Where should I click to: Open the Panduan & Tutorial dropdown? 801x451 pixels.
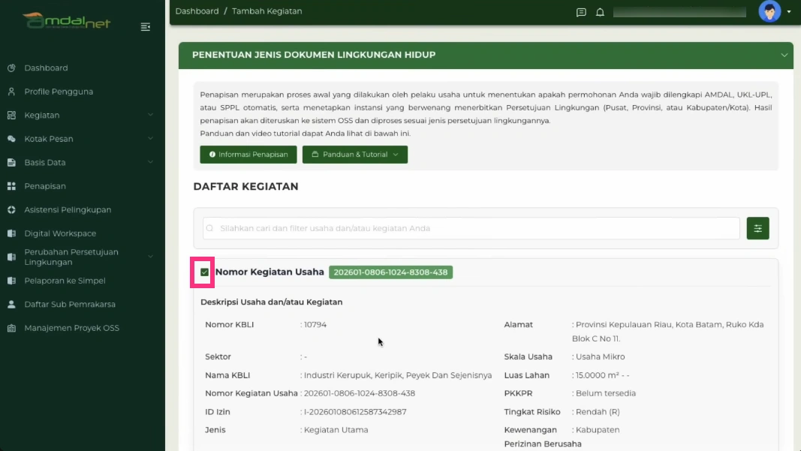(x=355, y=155)
